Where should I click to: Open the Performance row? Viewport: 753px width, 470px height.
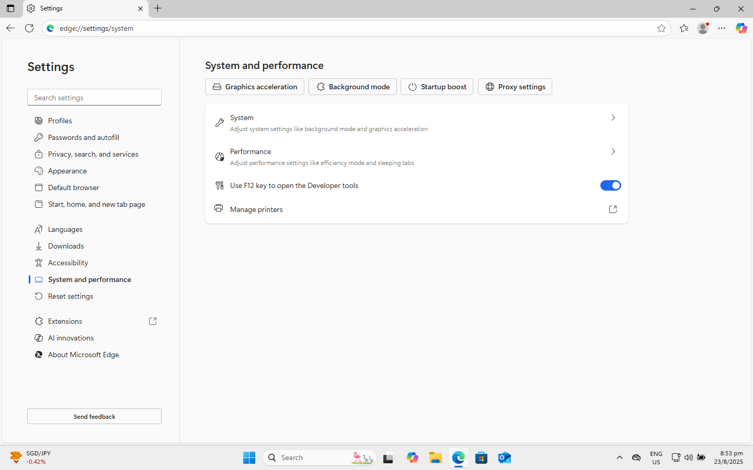coord(417,157)
